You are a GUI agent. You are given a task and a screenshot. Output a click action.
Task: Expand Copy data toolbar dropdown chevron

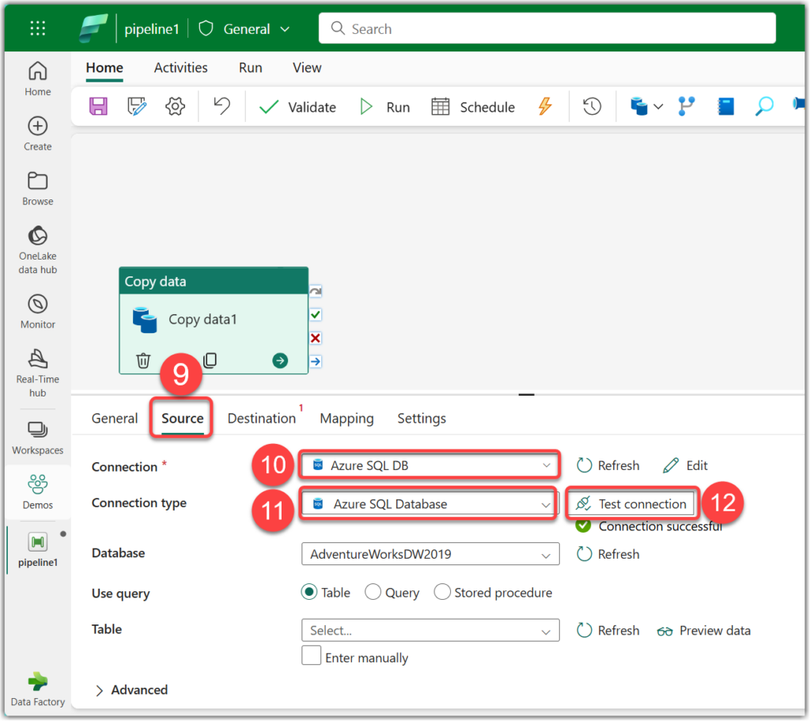[x=658, y=107]
